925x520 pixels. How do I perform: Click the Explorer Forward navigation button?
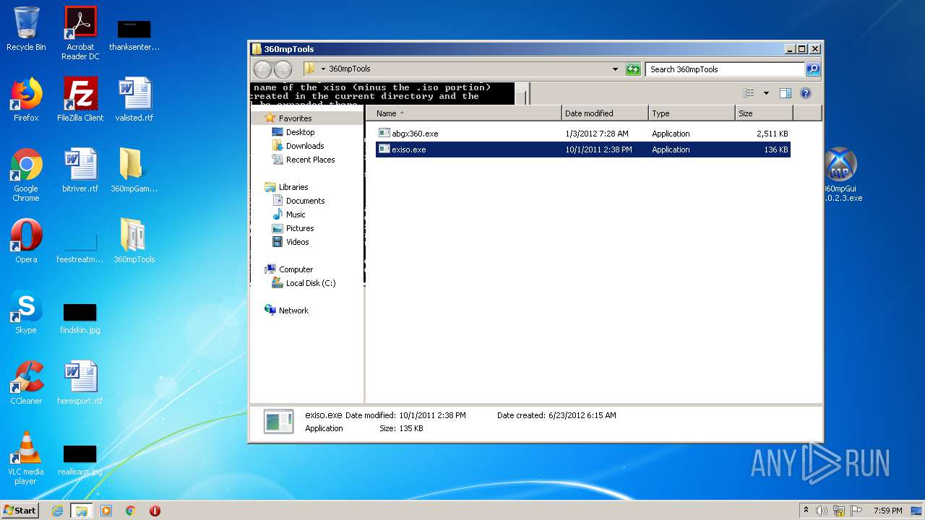click(x=283, y=69)
